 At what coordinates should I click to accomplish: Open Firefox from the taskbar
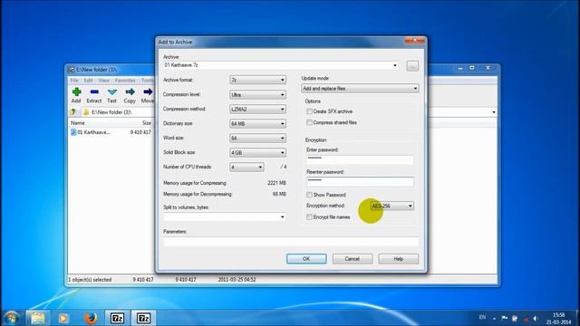pos(91,318)
